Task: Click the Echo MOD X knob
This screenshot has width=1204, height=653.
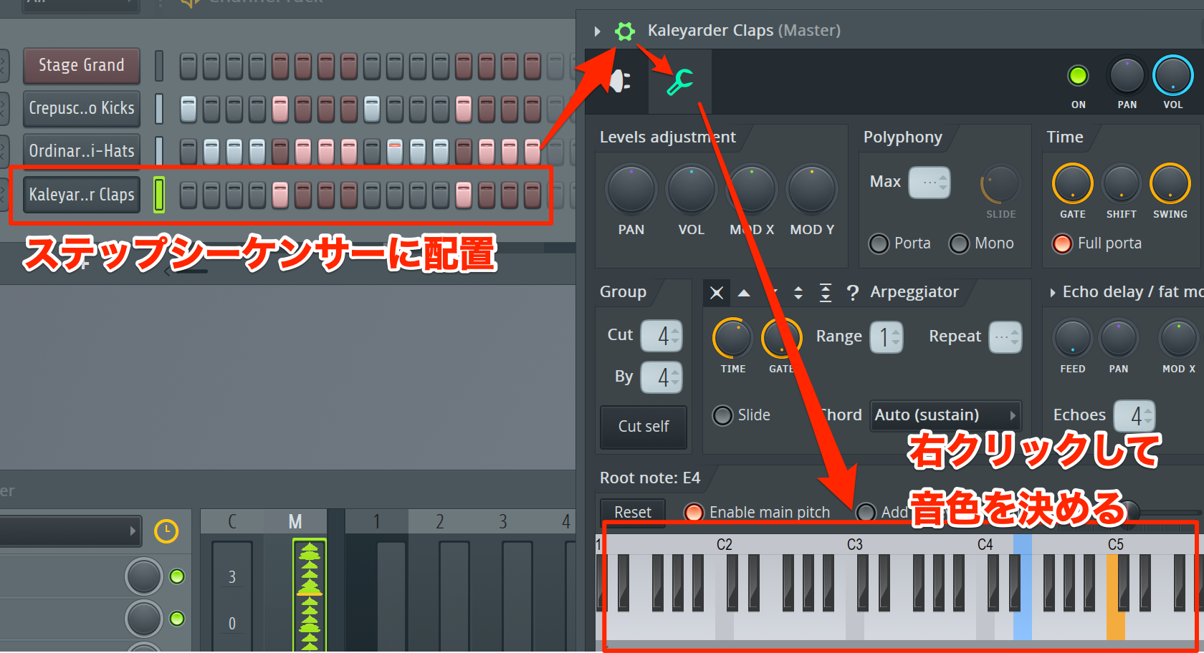Action: coord(1178,339)
